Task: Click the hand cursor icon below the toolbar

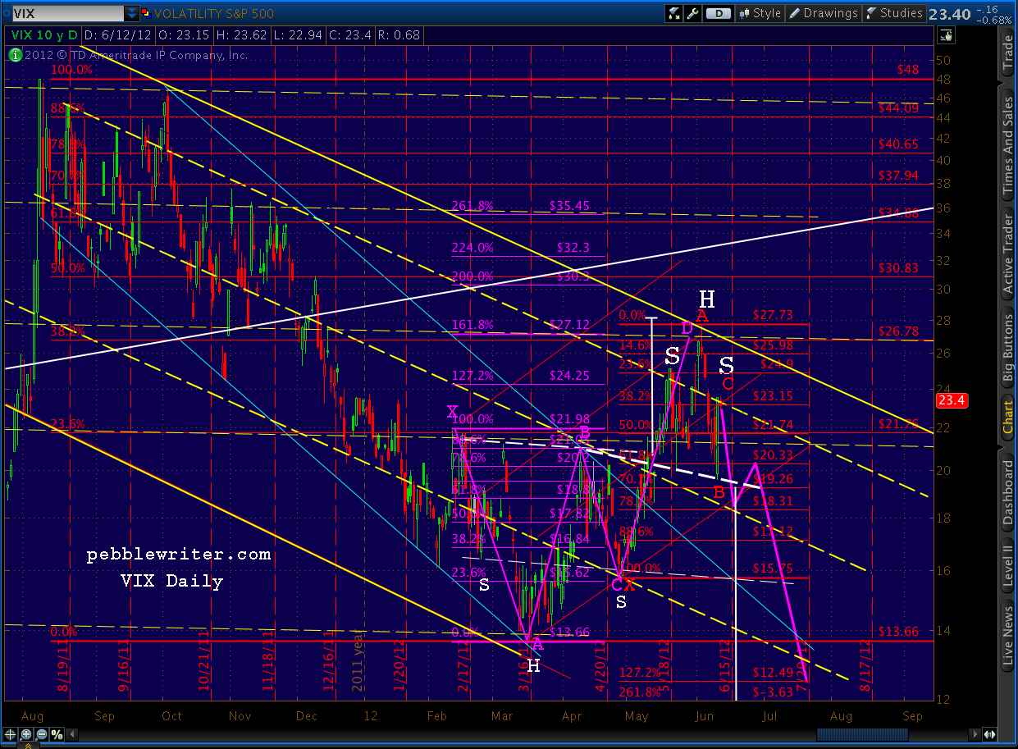Action: point(946,35)
